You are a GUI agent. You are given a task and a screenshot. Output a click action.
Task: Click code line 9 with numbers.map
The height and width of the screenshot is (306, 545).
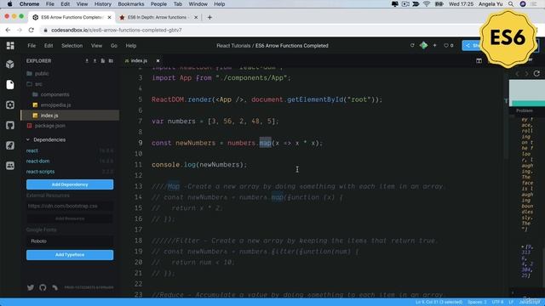[x=237, y=143]
